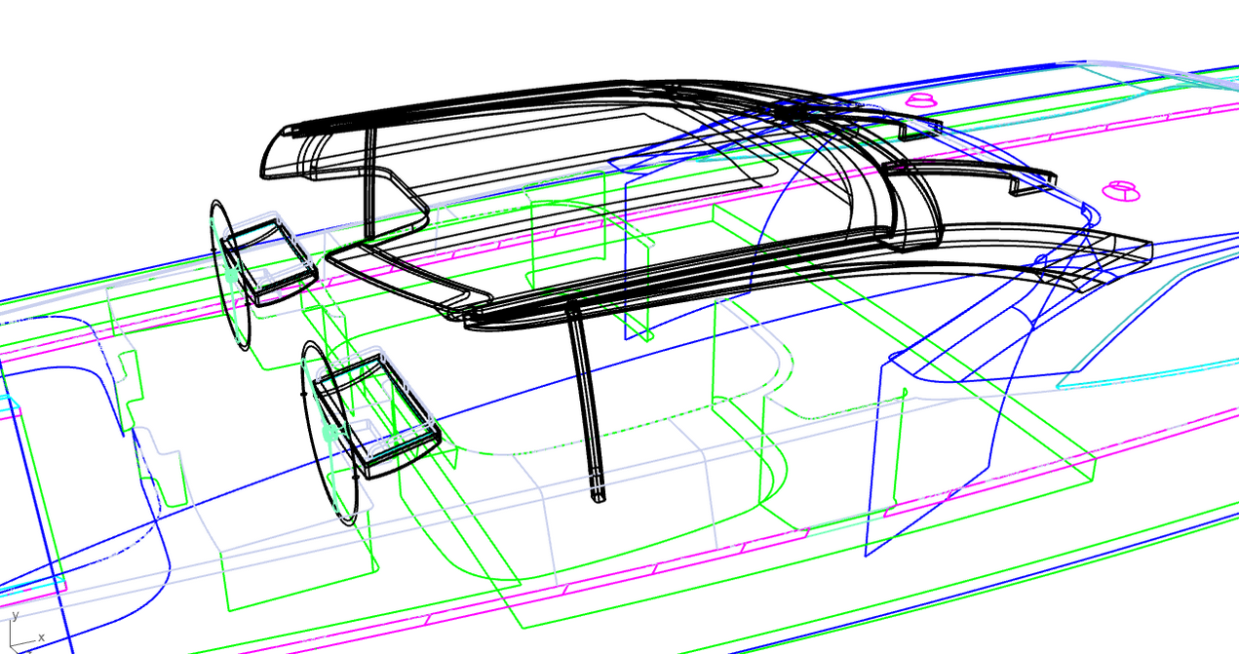The height and width of the screenshot is (654, 1239).
Task: Click the y-axis label of axis icon
Action: pyautogui.click(x=15, y=615)
